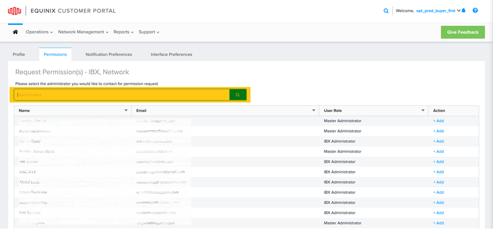Open the header search magnifier icon
493x229 pixels.
(386, 11)
